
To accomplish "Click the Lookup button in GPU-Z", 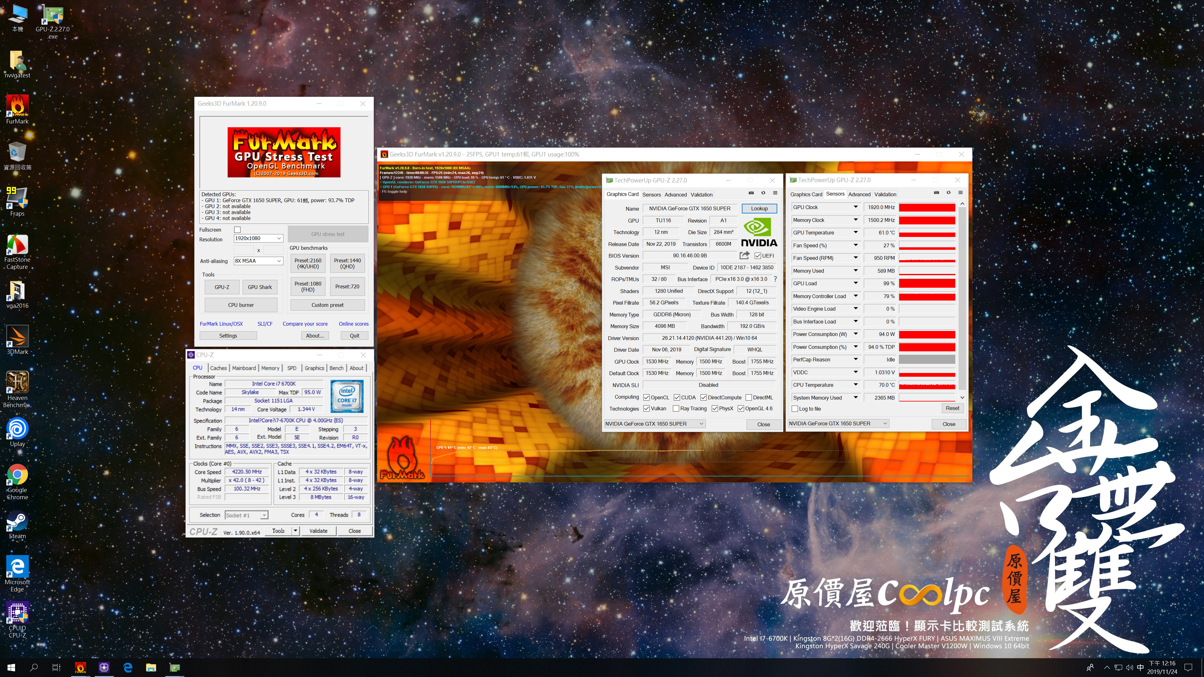I will click(759, 208).
